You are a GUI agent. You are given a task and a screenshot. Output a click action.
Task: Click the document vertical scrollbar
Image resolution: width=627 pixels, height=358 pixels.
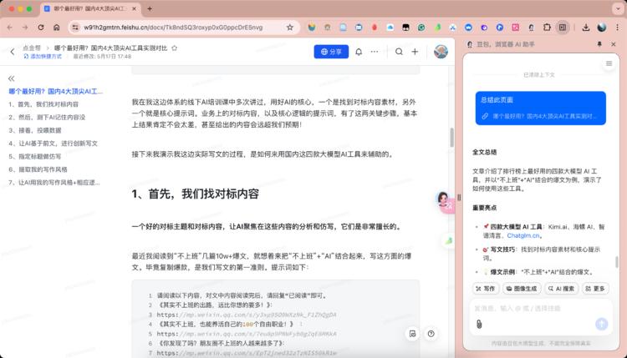pyautogui.click(x=451, y=138)
